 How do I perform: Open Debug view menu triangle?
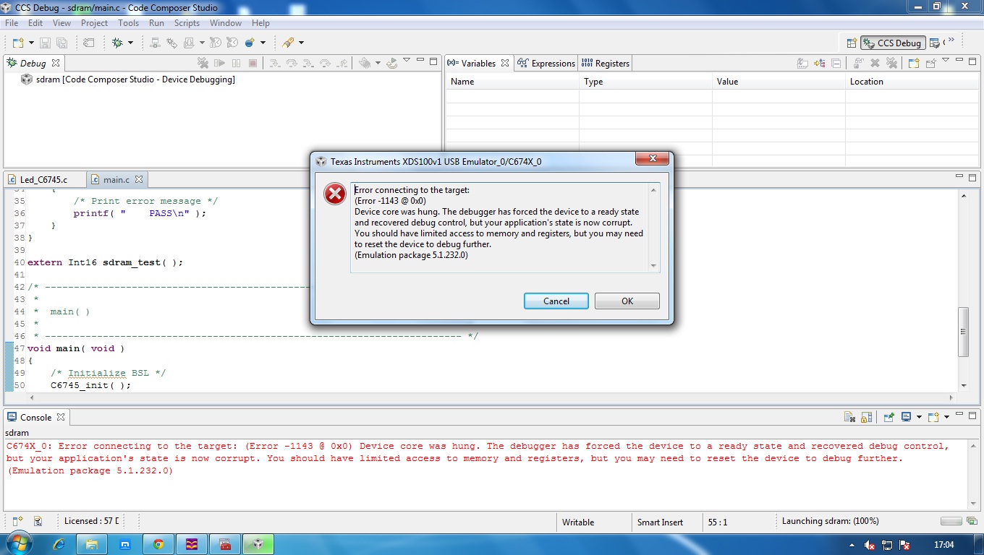(407, 60)
